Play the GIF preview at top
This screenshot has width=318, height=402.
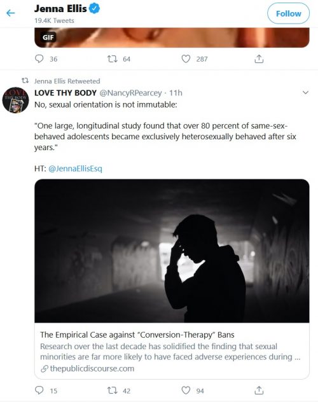point(172,38)
